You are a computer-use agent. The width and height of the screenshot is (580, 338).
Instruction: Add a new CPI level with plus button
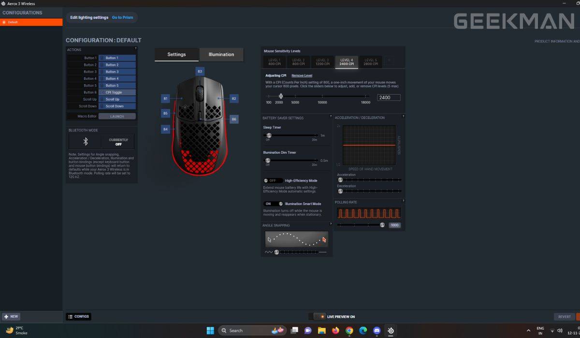390,61
